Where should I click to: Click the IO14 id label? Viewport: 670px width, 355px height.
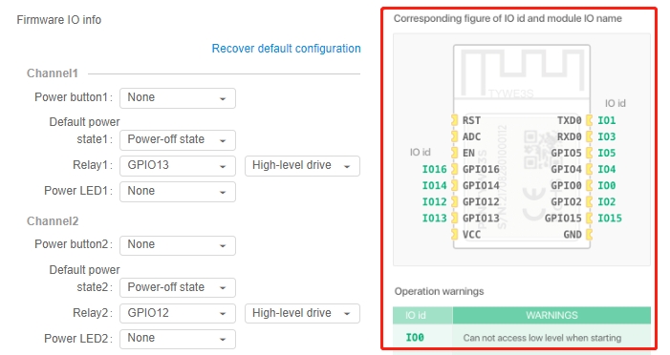tap(434, 185)
